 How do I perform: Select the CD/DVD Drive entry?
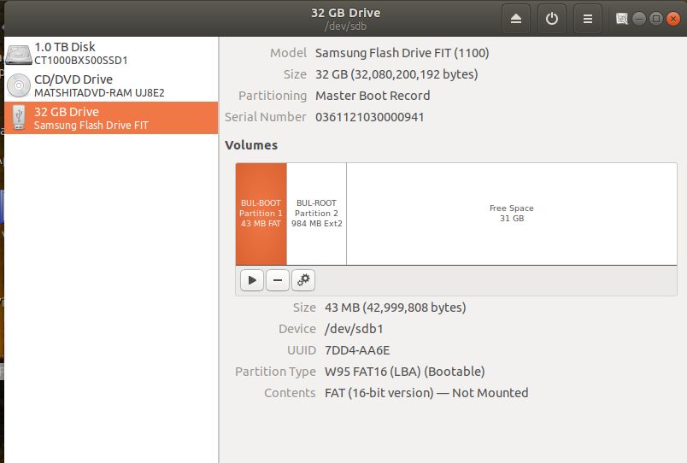click(x=111, y=85)
